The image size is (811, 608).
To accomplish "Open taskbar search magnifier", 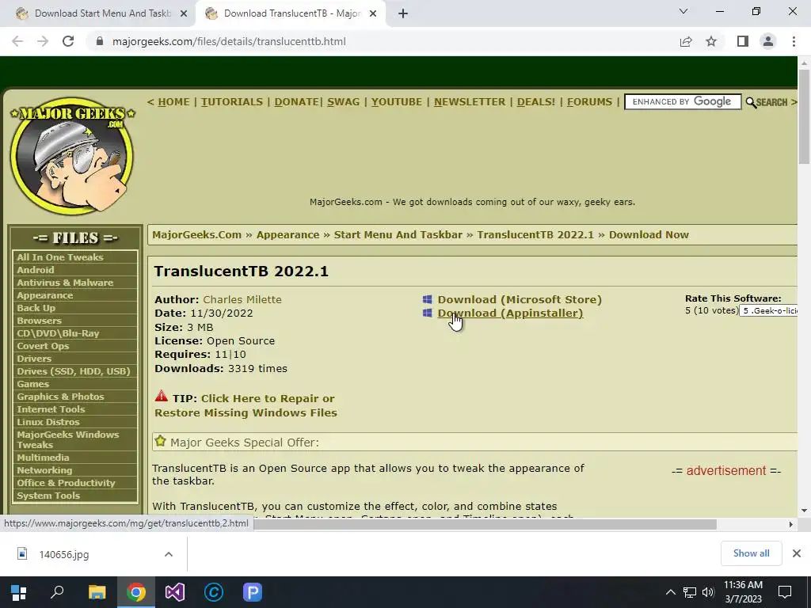I will [57, 592].
